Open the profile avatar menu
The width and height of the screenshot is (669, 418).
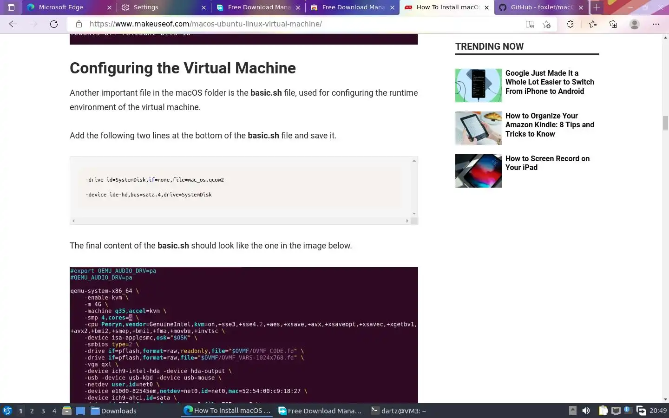[x=635, y=24]
